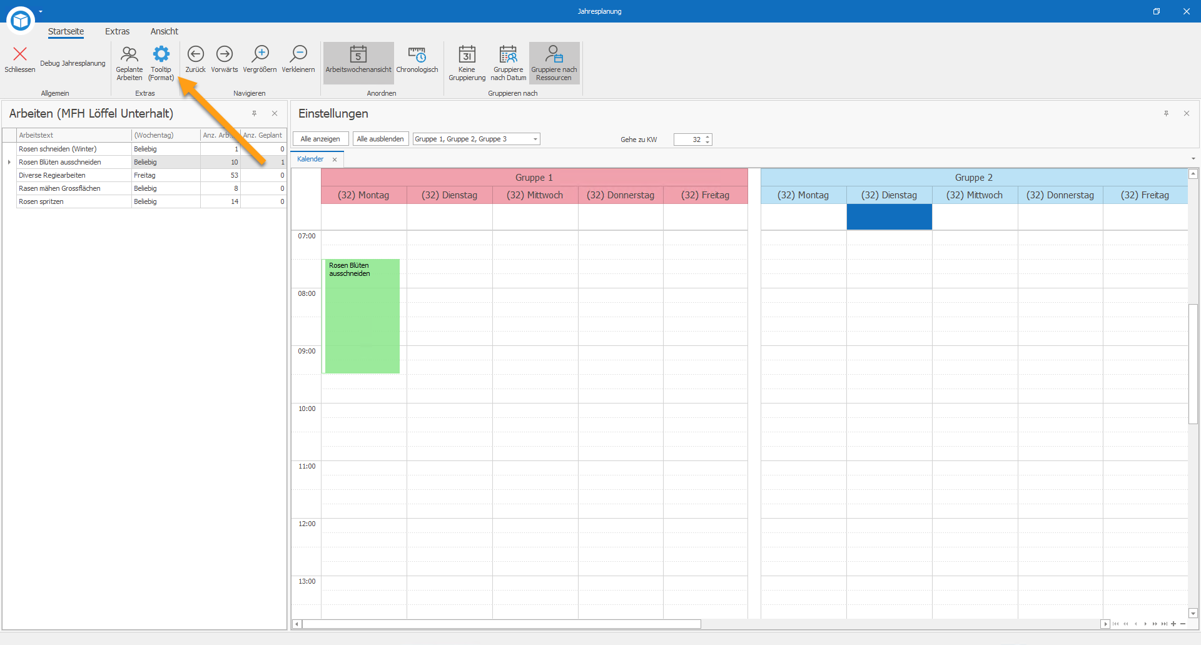Restore the Jahresplanung window
Screen dimensions: 1201x645
tap(1157, 11)
